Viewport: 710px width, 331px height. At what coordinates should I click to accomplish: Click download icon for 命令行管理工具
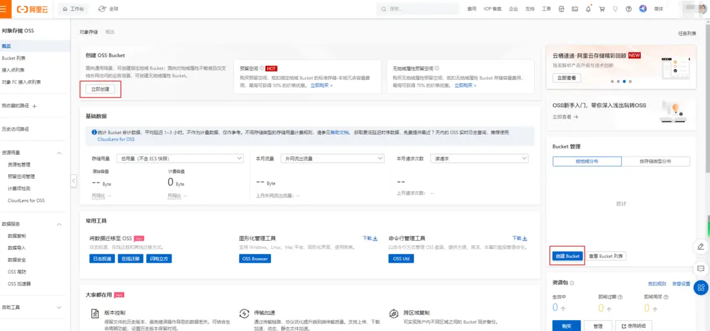[x=525, y=239]
